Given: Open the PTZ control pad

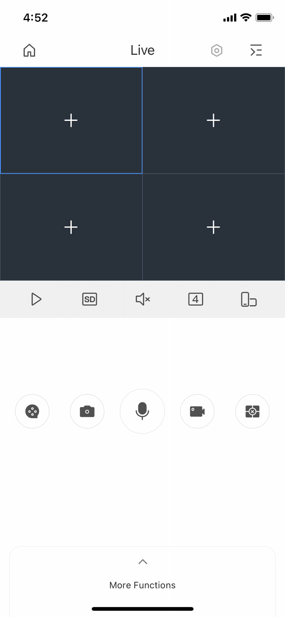Looking at the screenshot, I should click(x=253, y=411).
